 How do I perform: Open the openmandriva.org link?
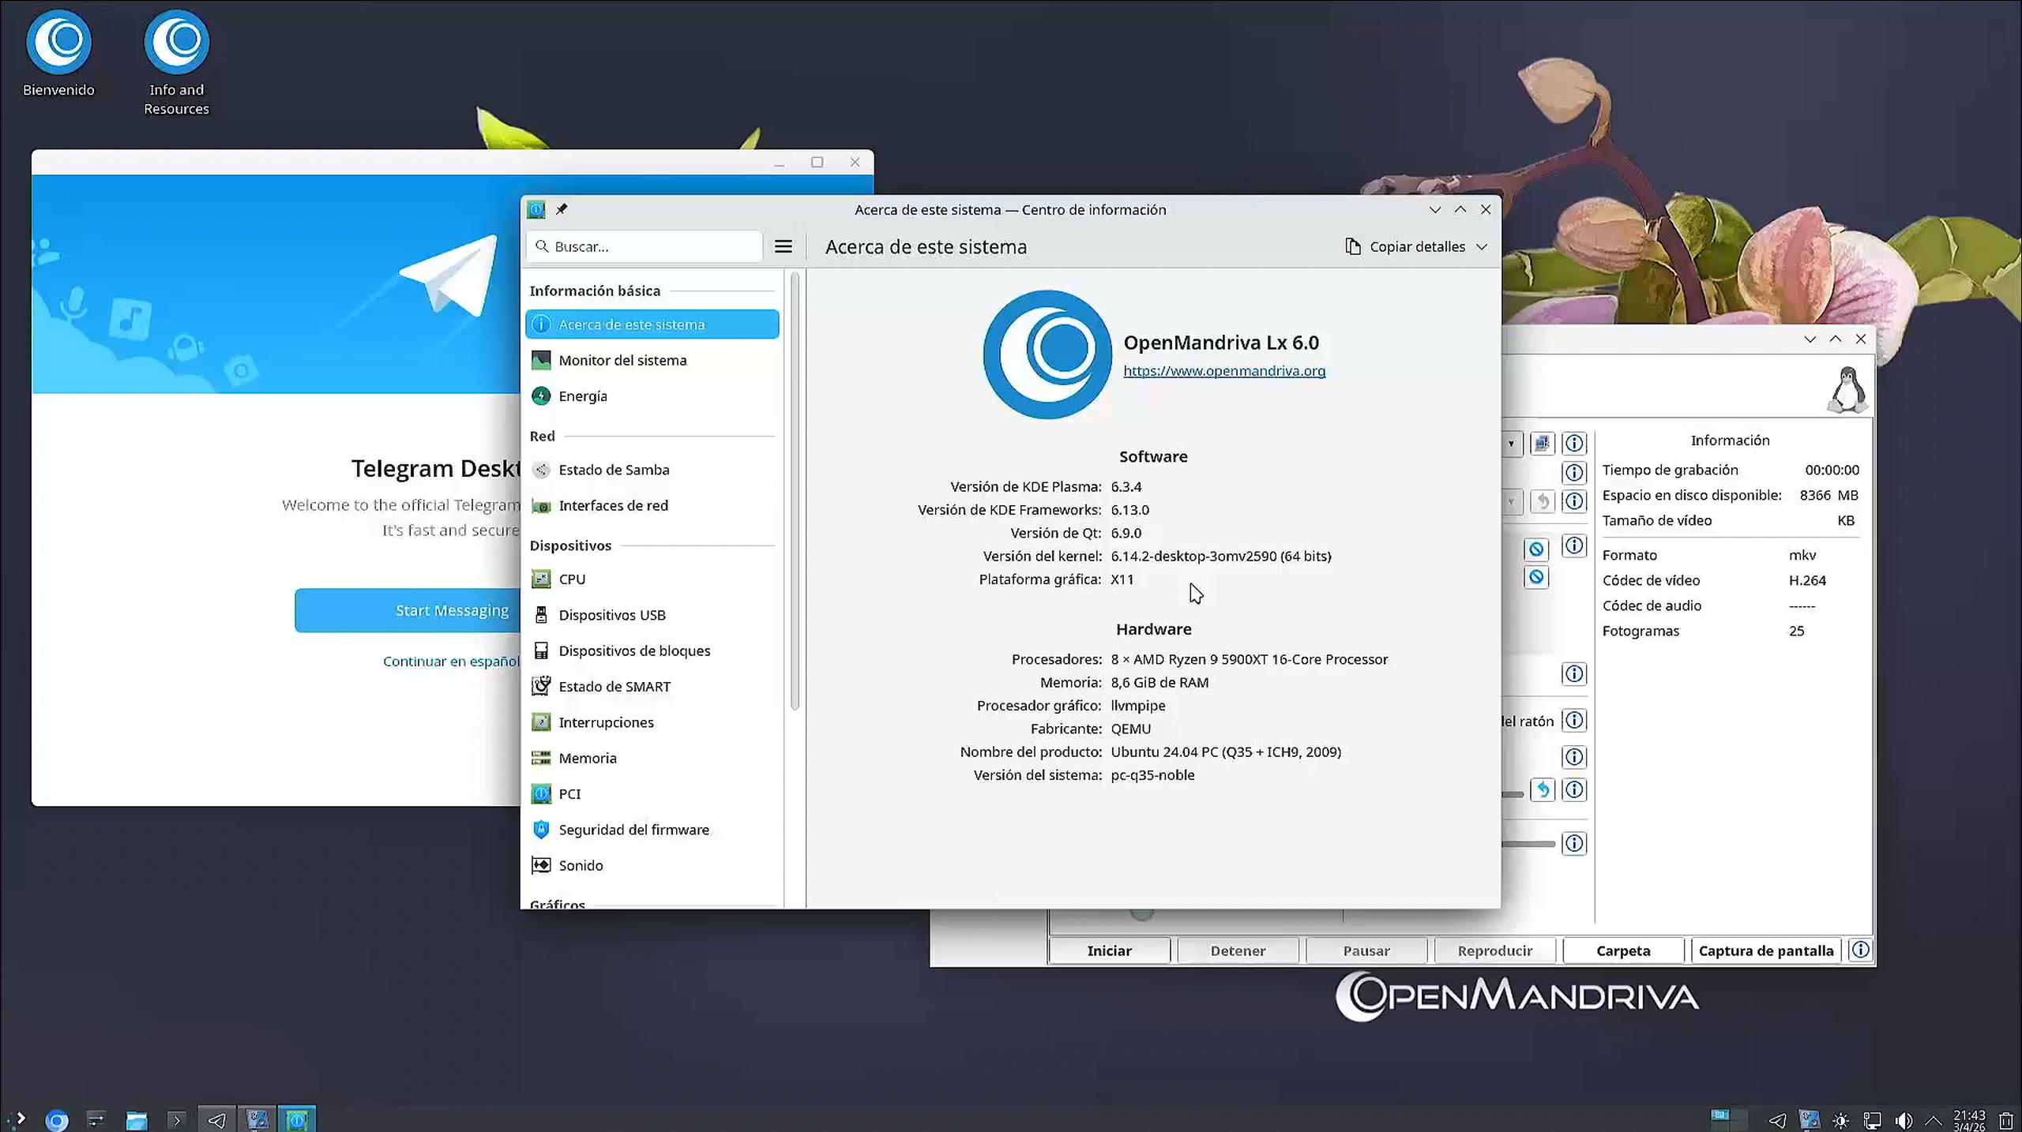[x=1224, y=371]
